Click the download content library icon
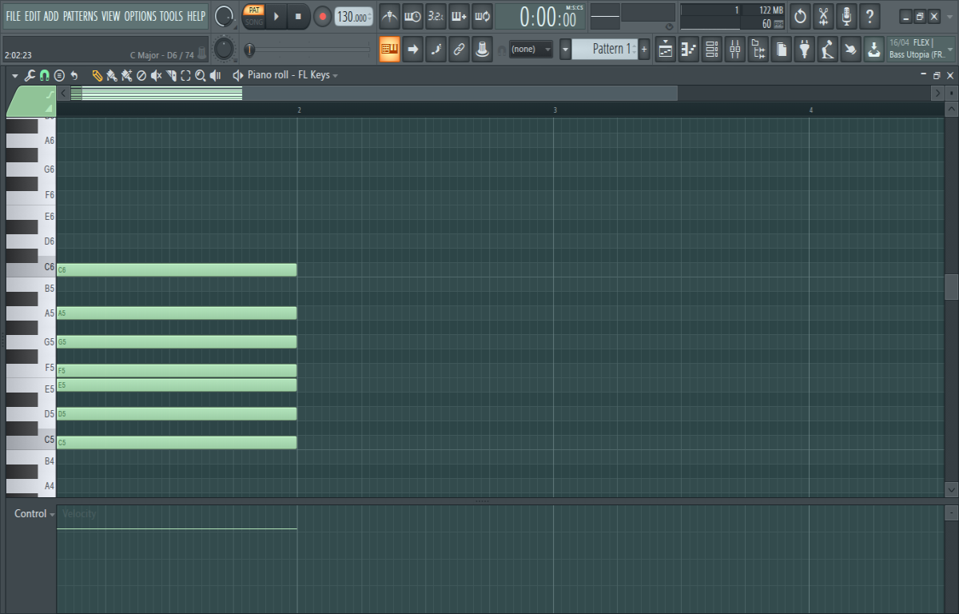This screenshot has width=959, height=614. pyautogui.click(x=873, y=49)
